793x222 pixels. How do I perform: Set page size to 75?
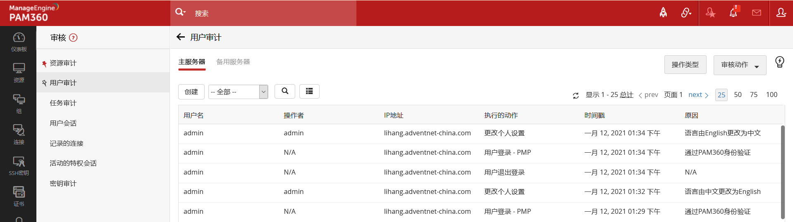click(754, 94)
